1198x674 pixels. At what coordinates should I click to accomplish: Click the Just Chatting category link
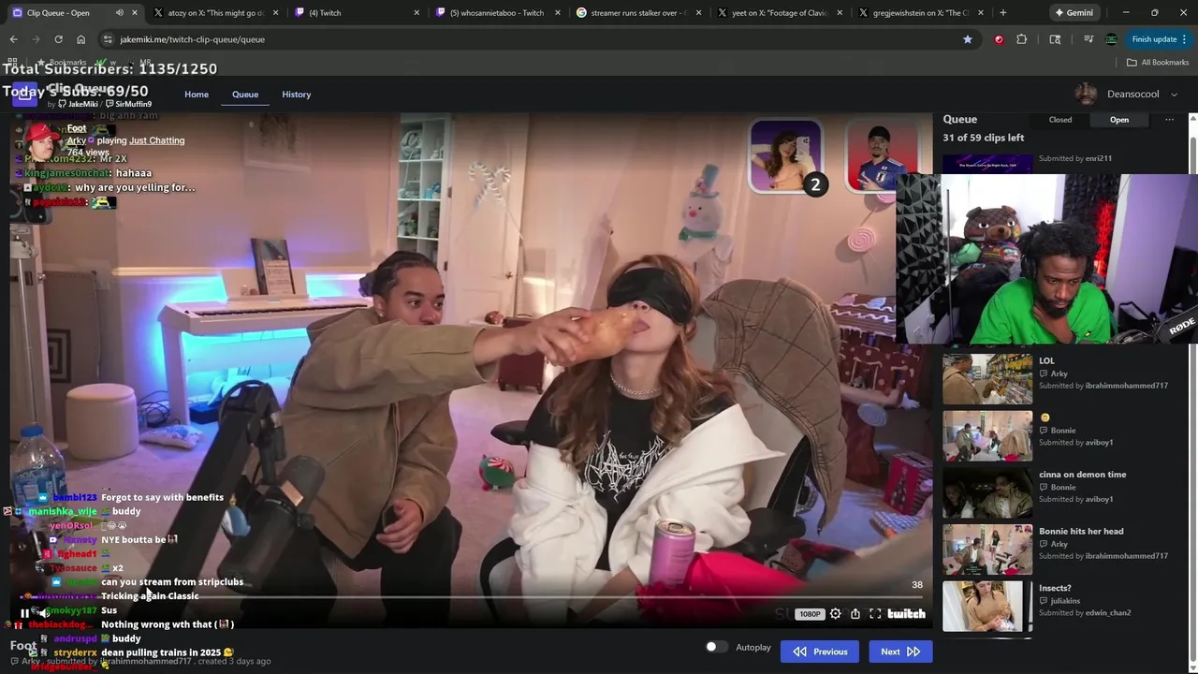pyautogui.click(x=157, y=140)
